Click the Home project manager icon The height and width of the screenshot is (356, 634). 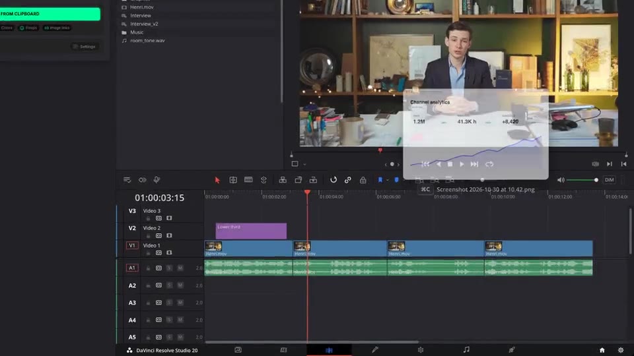[x=602, y=350]
